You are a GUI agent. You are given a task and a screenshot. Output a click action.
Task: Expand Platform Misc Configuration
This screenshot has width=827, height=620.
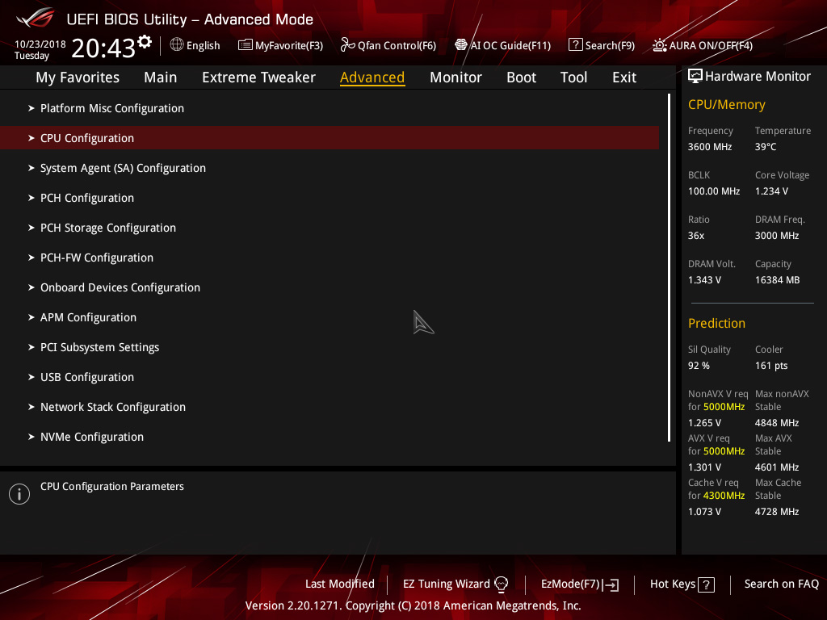330,108
